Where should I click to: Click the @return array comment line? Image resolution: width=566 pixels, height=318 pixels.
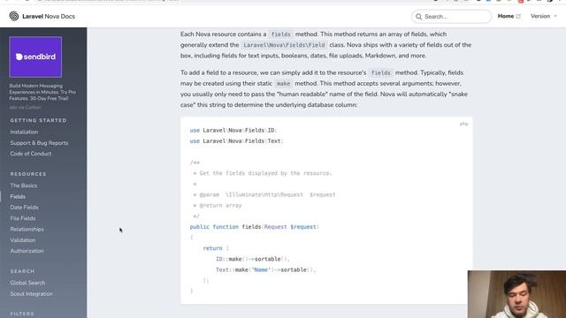[x=218, y=206]
